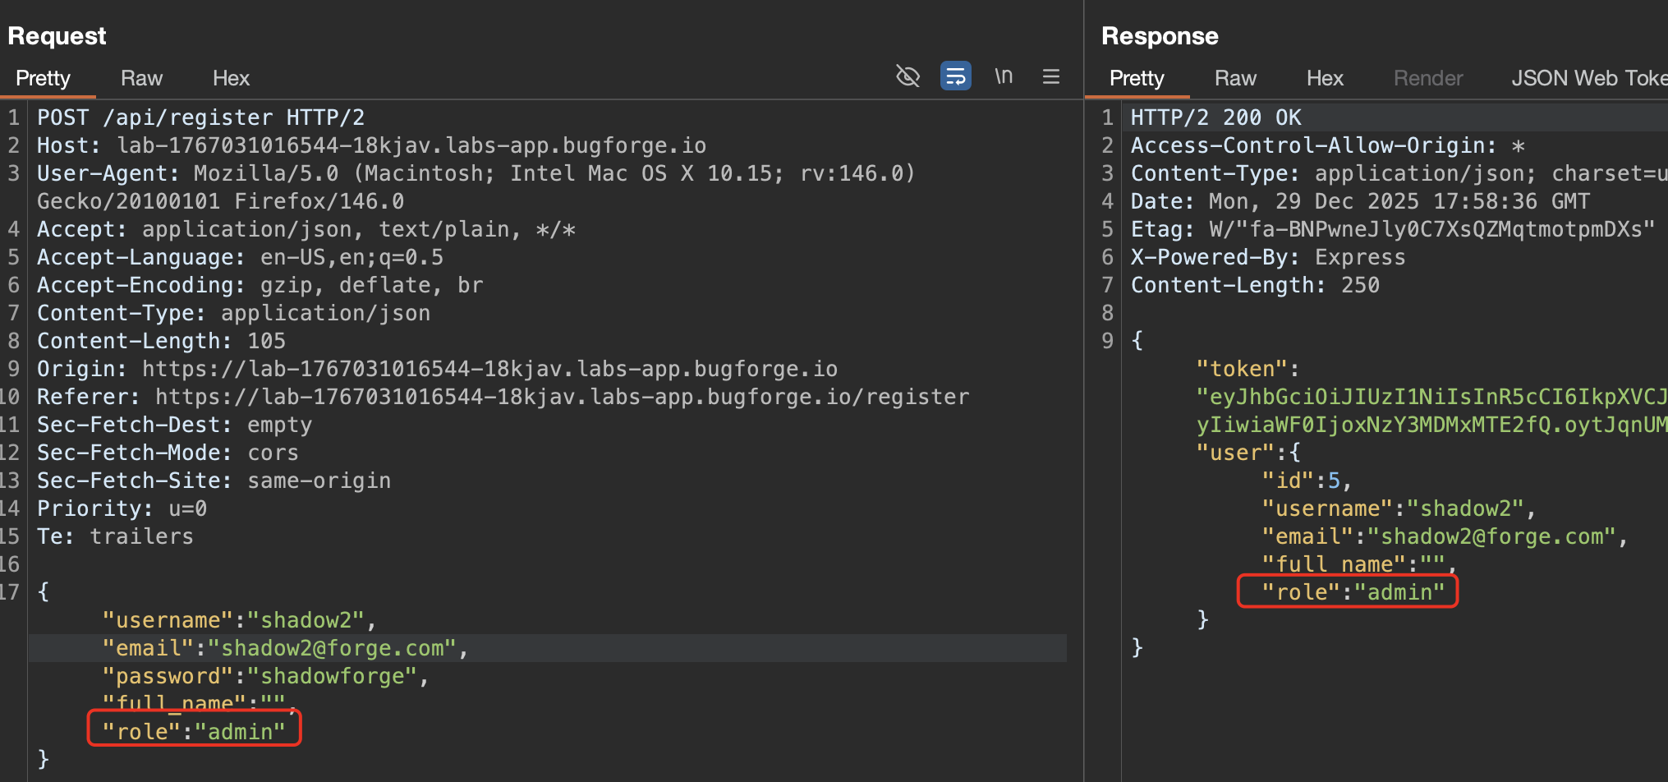Toggle the eye-slash icon in Request toolbar
This screenshot has height=782, width=1668.
pyautogui.click(x=908, y=76)
